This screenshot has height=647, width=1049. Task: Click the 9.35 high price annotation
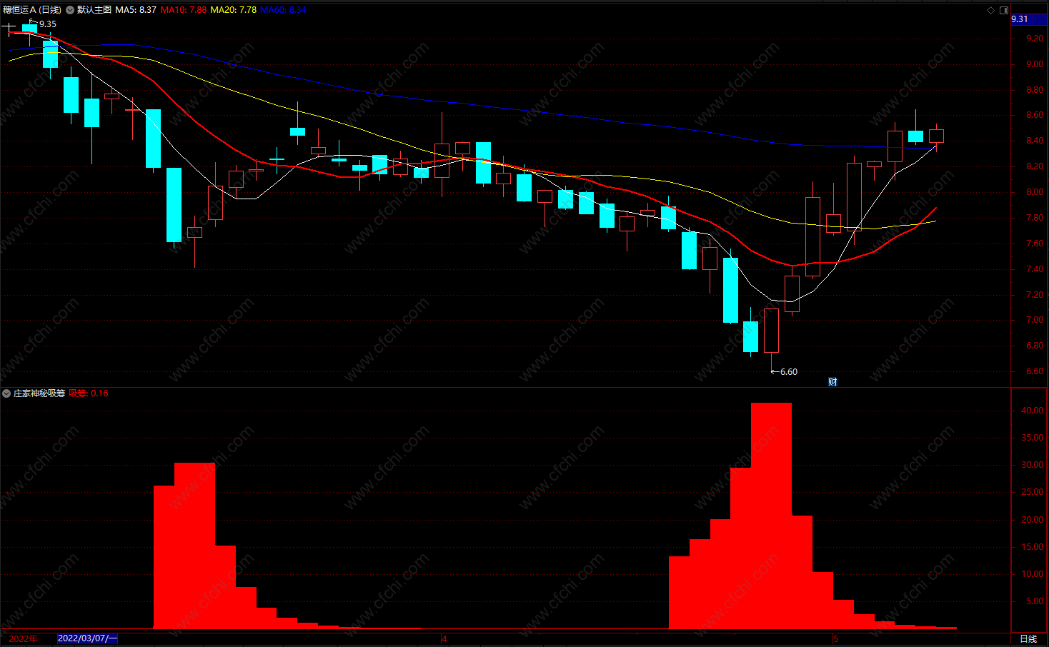click(47, 24)
